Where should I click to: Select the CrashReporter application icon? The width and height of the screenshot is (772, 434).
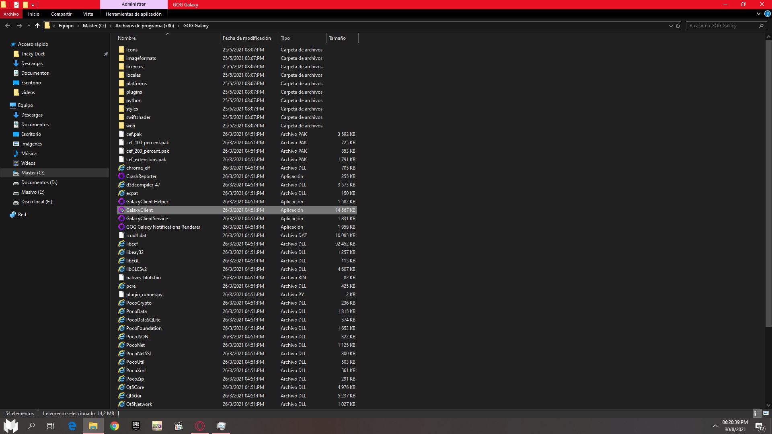[121, 176]
